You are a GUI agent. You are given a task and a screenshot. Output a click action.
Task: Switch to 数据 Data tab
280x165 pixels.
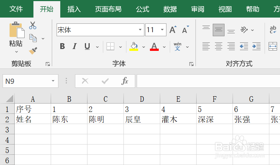pos(170,9)
